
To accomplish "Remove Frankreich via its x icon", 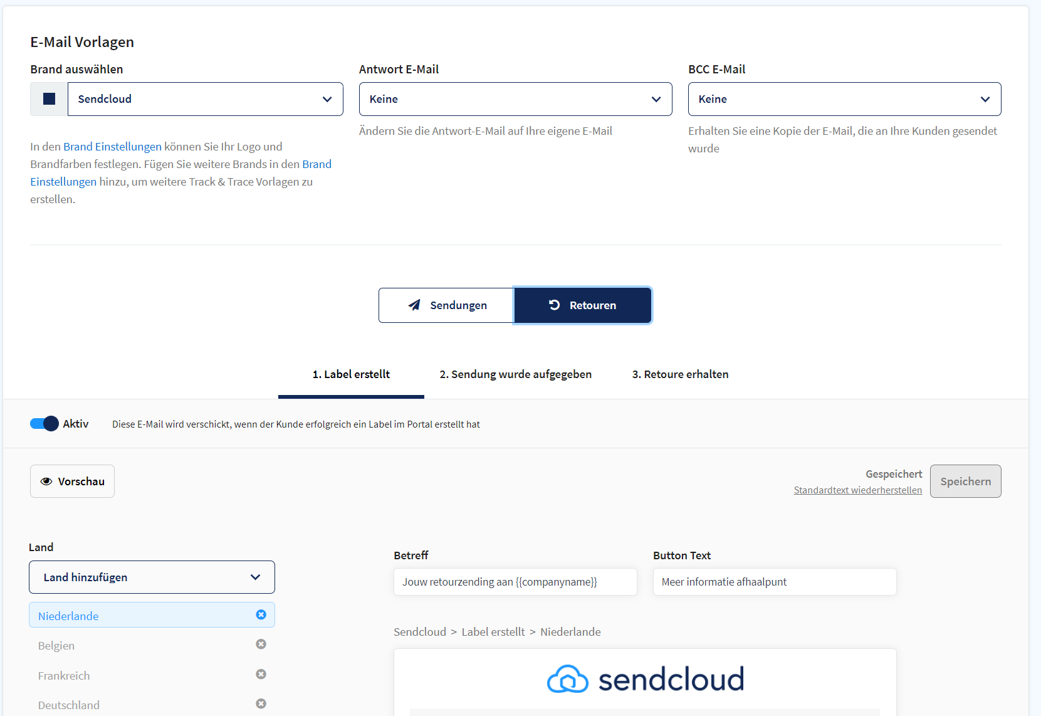I will pyautogui.click(x=261, y=674).
